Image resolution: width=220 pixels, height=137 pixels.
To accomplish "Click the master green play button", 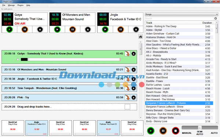I will [x=151, y=131].
